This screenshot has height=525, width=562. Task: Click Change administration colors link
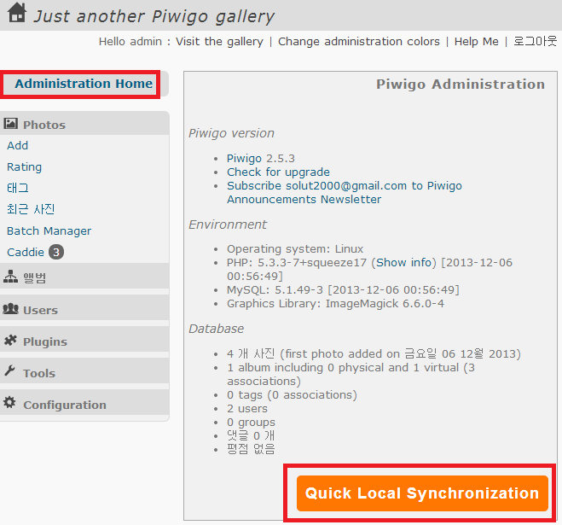tap(359, 41)
